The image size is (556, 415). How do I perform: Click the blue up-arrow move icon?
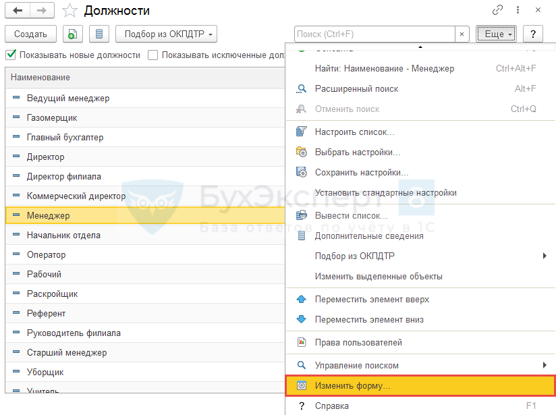[x=301, y=299]
